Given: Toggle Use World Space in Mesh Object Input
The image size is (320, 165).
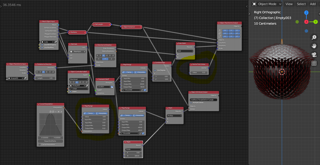Looking at the screenshot, I should (x=42, y=45).
